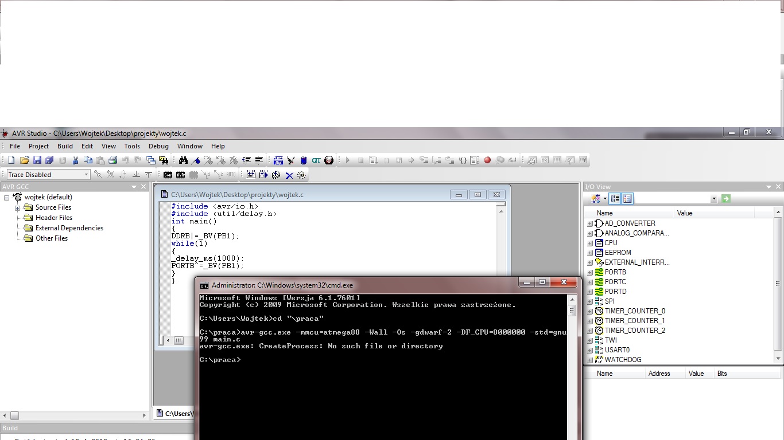Cut selection with the scissors icon

pyautogui.click(x=75, y=160)
